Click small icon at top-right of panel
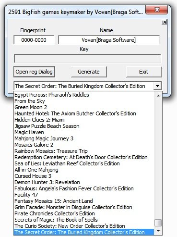Viewport: 177px width, 237px height. 165,22
